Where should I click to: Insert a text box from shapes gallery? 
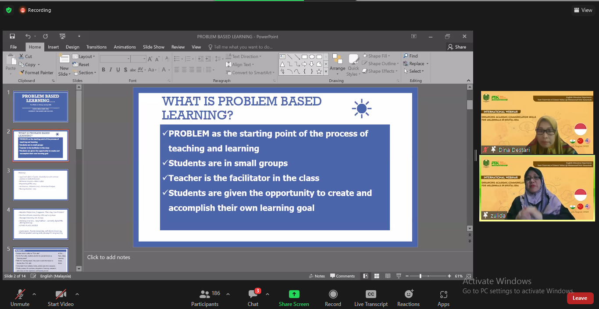[282, 57]
